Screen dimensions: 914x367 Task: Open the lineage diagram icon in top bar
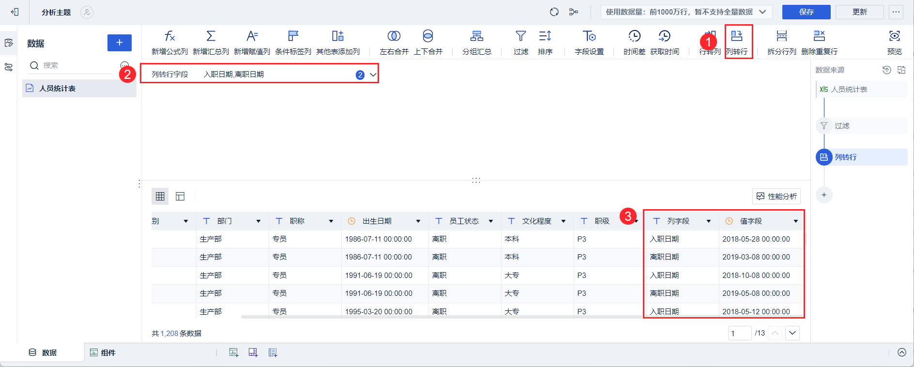pos(574,12)
